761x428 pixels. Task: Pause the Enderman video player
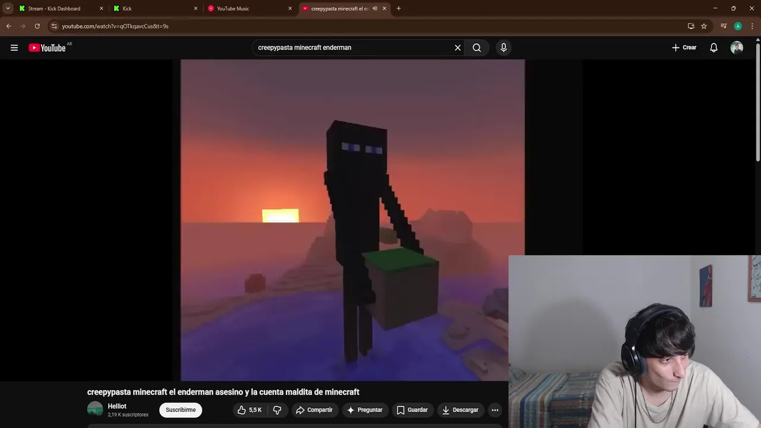(x=353, y=220)
